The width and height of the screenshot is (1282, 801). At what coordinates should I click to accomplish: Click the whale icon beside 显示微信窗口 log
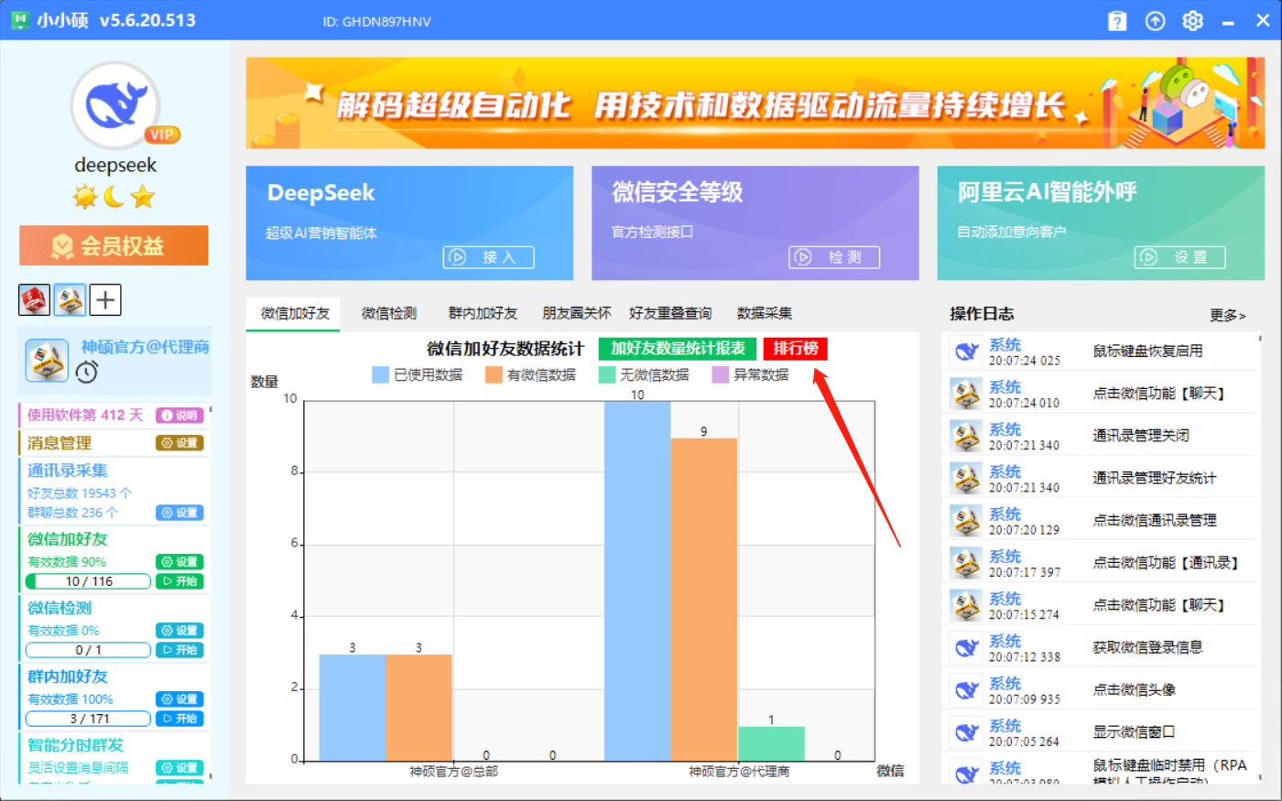(x=966, y=731)
